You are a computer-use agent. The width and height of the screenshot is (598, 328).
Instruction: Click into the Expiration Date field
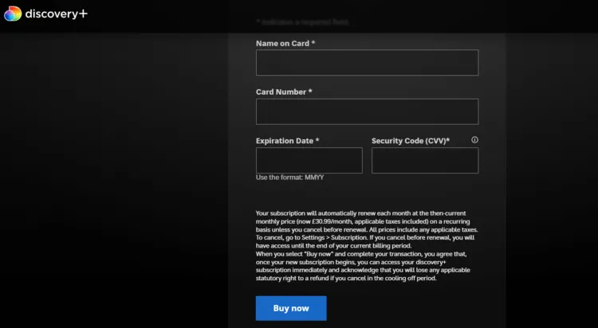(x=309, y=160)
